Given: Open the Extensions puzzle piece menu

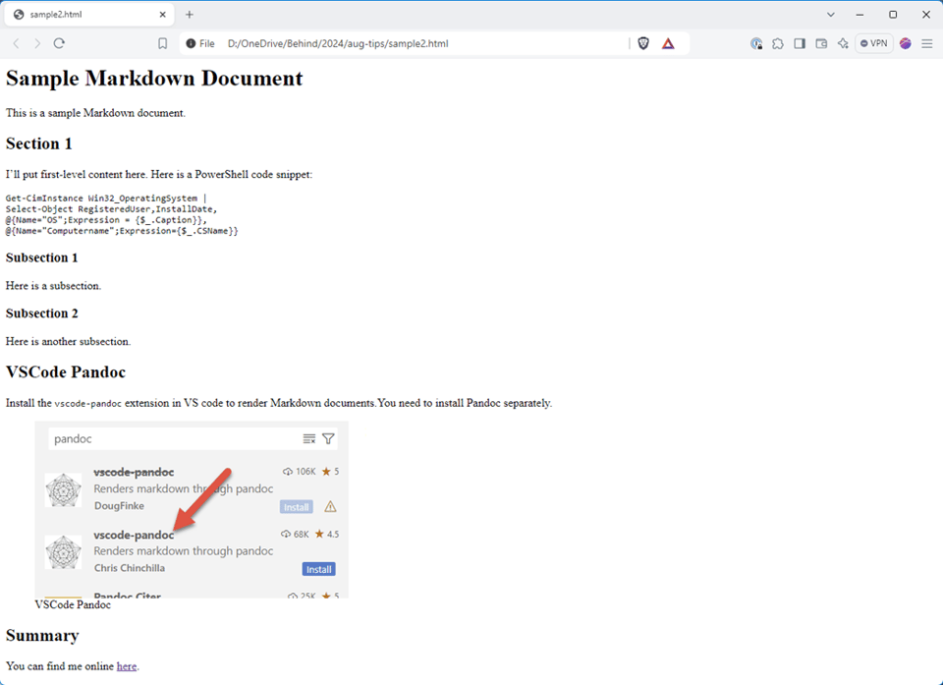Looking at the screenshot, I should (778, 43).
